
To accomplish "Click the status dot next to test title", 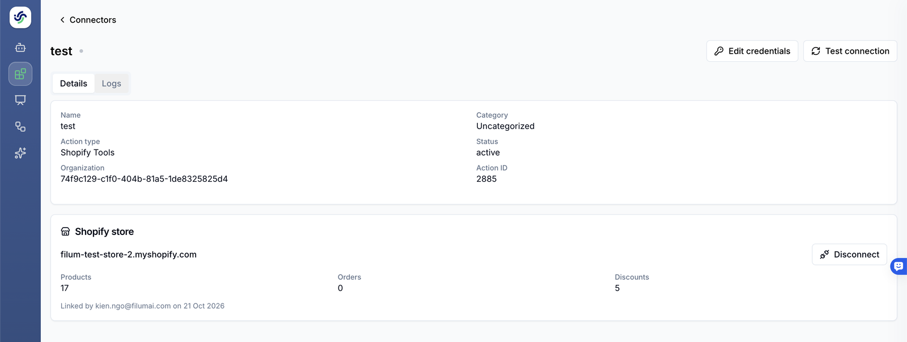I will click(x=81, y=51).
